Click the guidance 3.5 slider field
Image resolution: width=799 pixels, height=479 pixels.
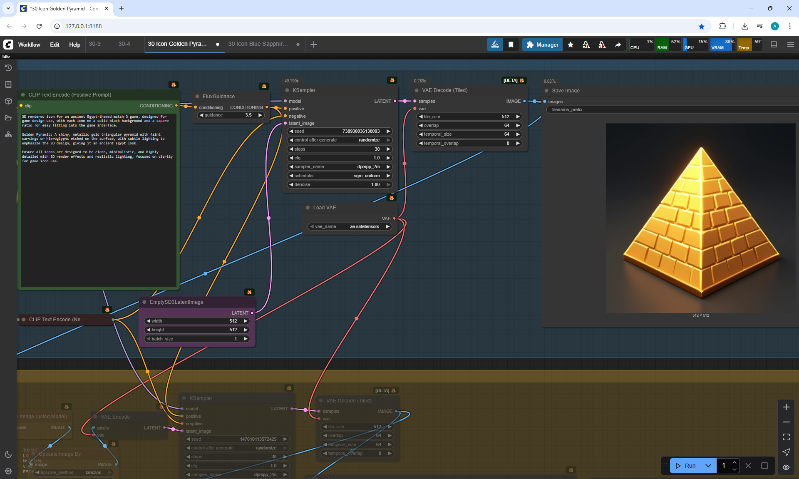231,115
